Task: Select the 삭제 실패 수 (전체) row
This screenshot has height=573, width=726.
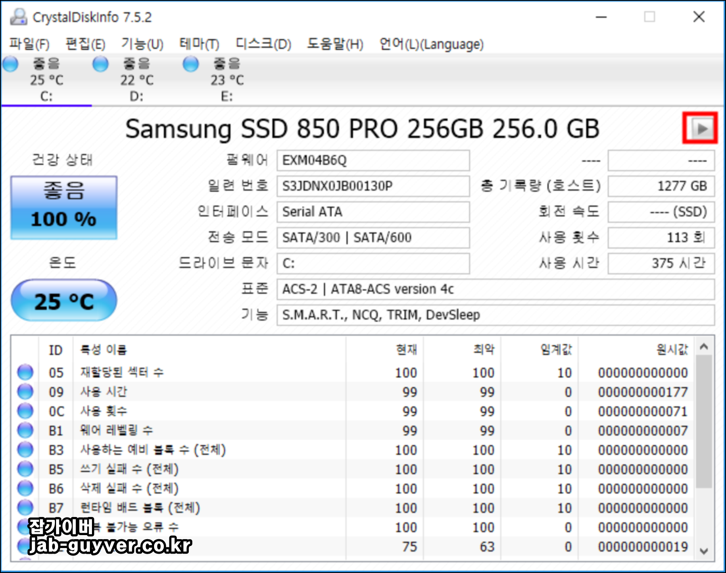Action: [x=353, y=488]
